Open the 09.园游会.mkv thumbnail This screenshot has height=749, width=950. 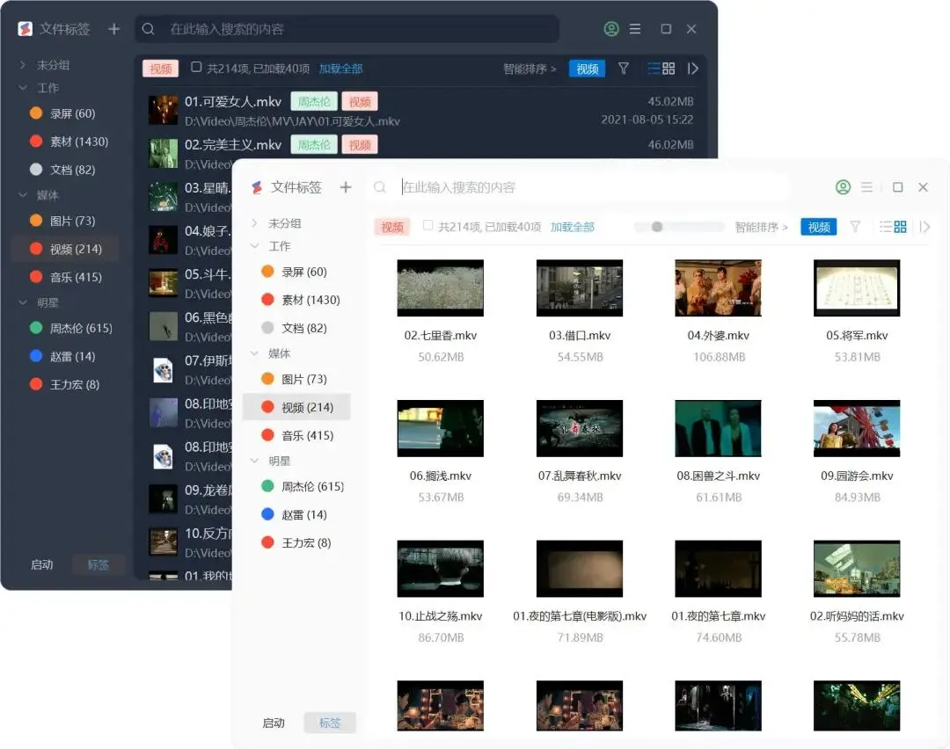pyautogui.click(x=857, y=429)
